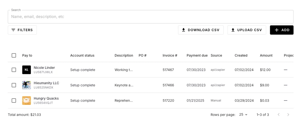Open the Rows per page dropdown
This screenshot has height=125, width=301.
point(243,115)
